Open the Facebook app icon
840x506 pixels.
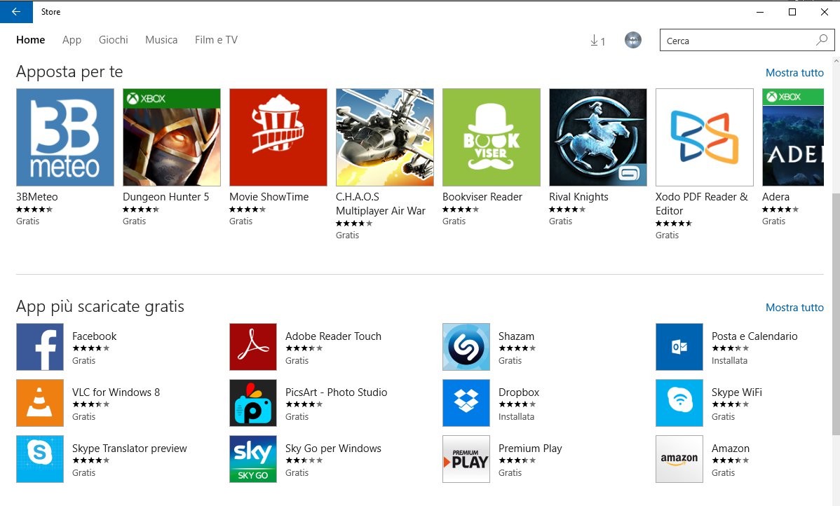click(x=40, y=346)
